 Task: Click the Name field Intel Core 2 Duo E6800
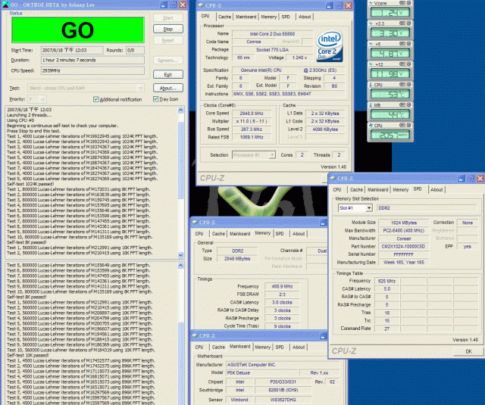[272, 34]
